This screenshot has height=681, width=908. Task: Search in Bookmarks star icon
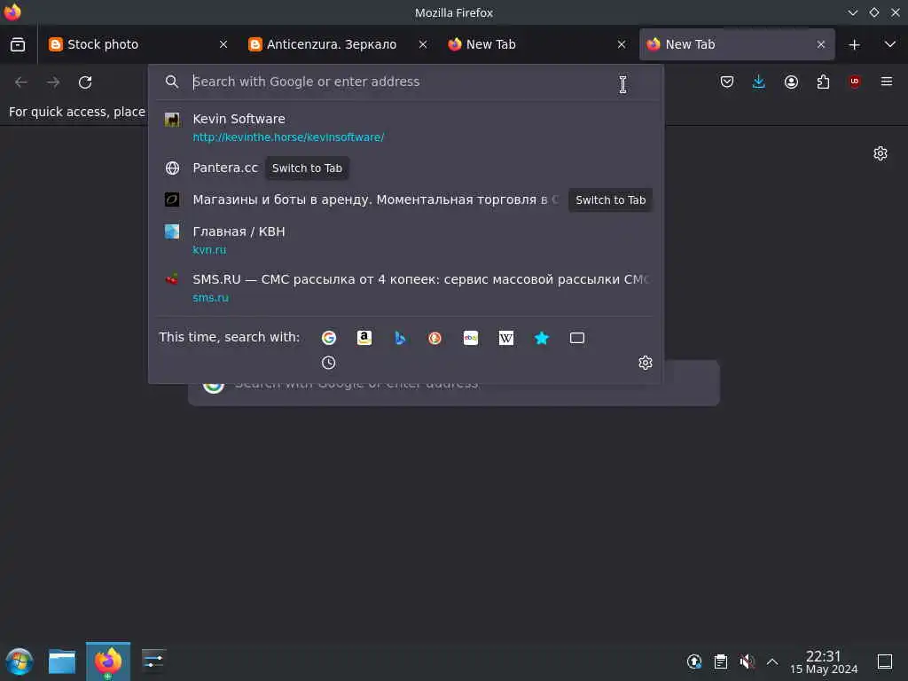click(x=542, y=338)
